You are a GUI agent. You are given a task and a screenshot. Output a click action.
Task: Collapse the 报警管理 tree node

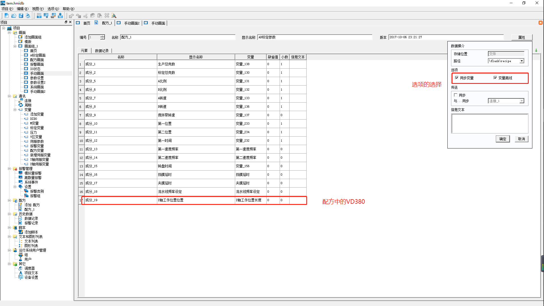tap(9, 169)
